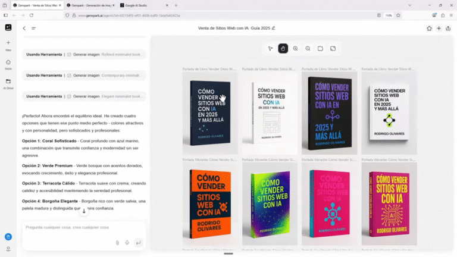Select the pointer arrow tool in canvas toolbar
The width and height of the screenshot is (457, 257).
[x=271, y=49]
